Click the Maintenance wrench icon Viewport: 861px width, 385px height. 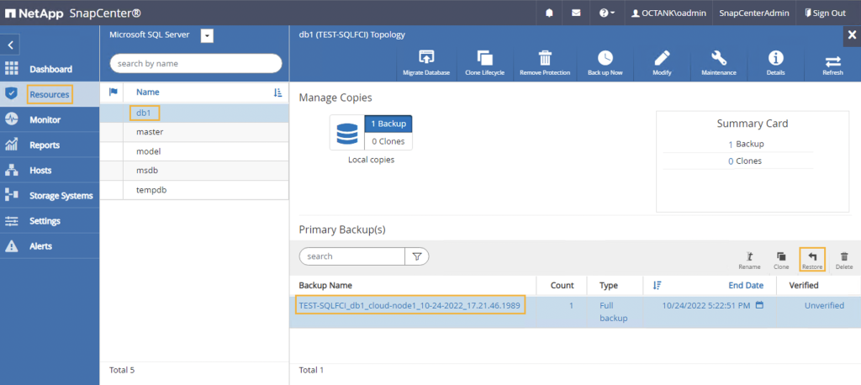pos(719,58)
